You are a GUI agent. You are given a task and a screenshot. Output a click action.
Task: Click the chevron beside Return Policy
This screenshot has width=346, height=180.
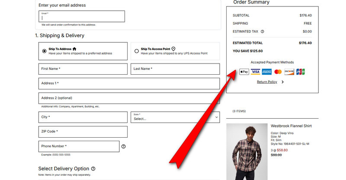pos(282,82)
